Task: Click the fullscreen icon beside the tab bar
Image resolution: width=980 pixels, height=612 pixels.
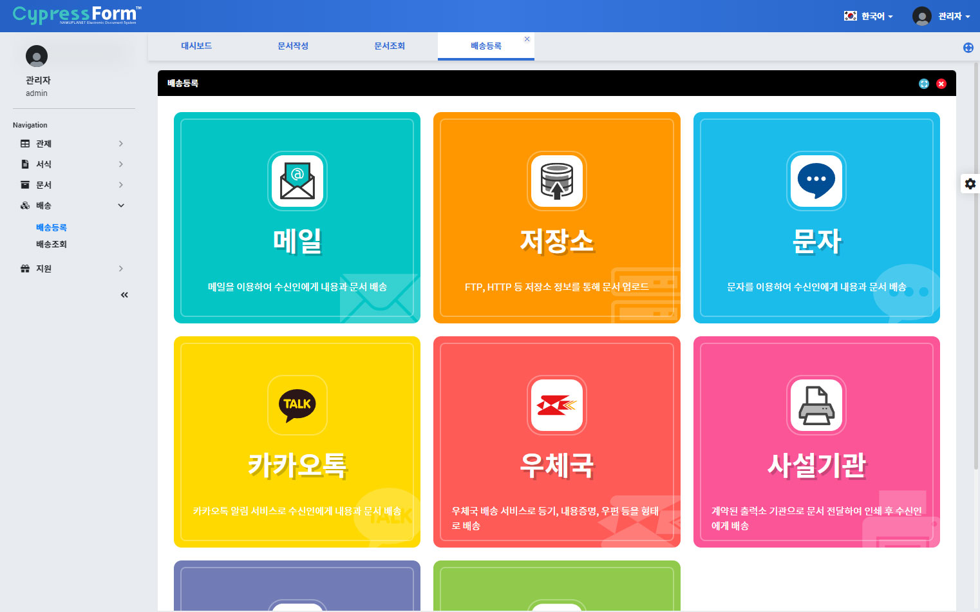Action: [968, 48]
